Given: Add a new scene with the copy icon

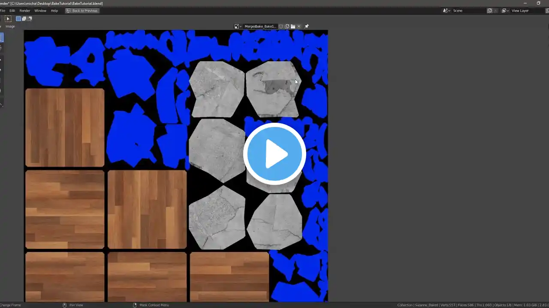Looking at the screenshot, I should coord(489,11).
